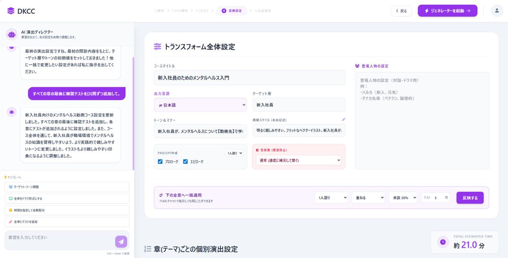Click the AI 演出ディレクター robot icon
Image resolution: width=508 pixels, height=258 pixels.
[11, 35]
